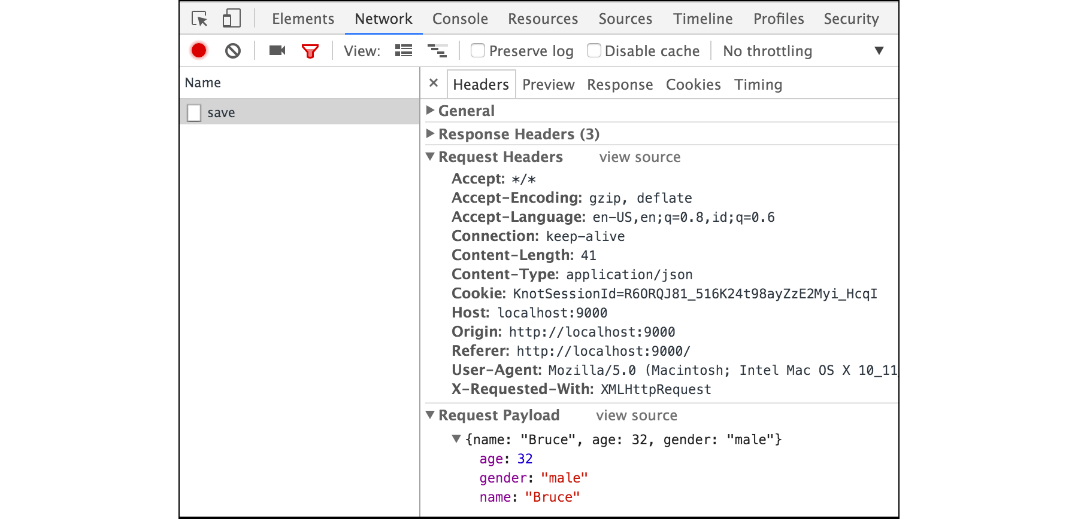Image resolution: width=1078 pixels, height=519 pixels.
Task: Select the Headers sub-tab
Action: [481, 84]
